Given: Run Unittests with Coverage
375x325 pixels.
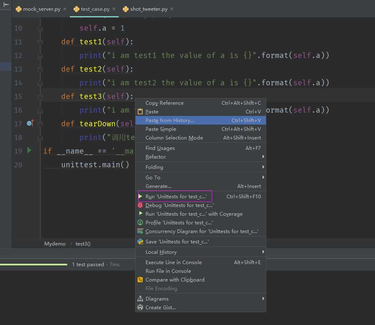Looking at the screenshot, I should (201, 214).
